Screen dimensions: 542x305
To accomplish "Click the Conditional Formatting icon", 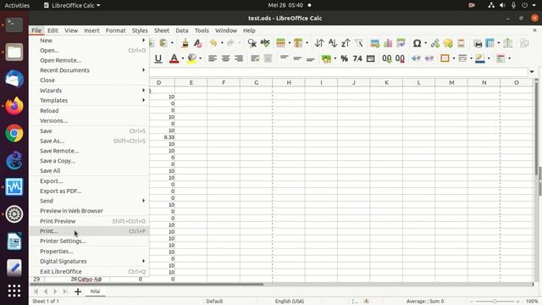I will click(501, 58).
